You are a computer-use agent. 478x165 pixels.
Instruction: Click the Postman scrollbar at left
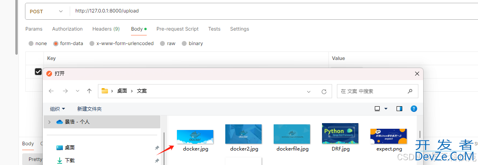[x=17, y=27]
